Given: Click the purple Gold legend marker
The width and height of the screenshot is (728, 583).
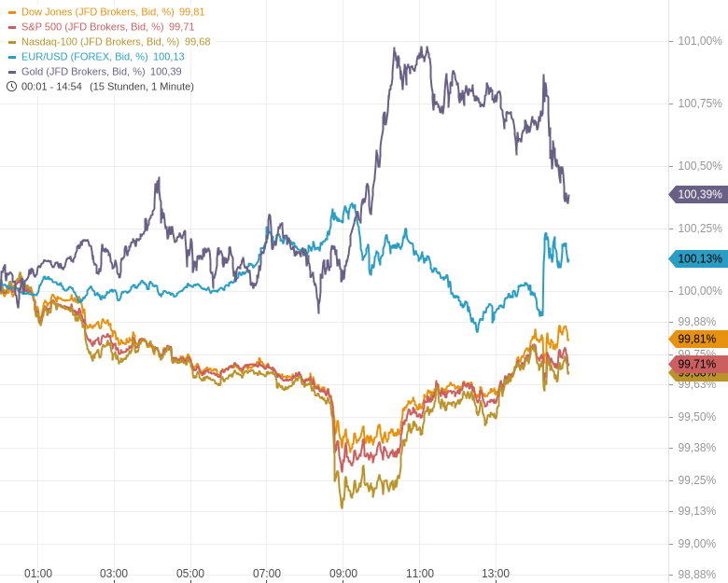Looking at the screenshot, I should point(12,72).
